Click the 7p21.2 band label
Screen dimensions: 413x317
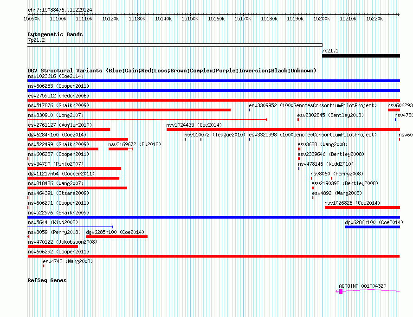(x=36, y=40)
